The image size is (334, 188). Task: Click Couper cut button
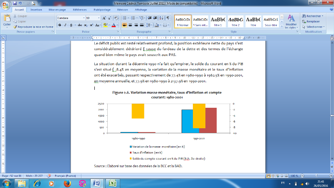click(20, 16)
